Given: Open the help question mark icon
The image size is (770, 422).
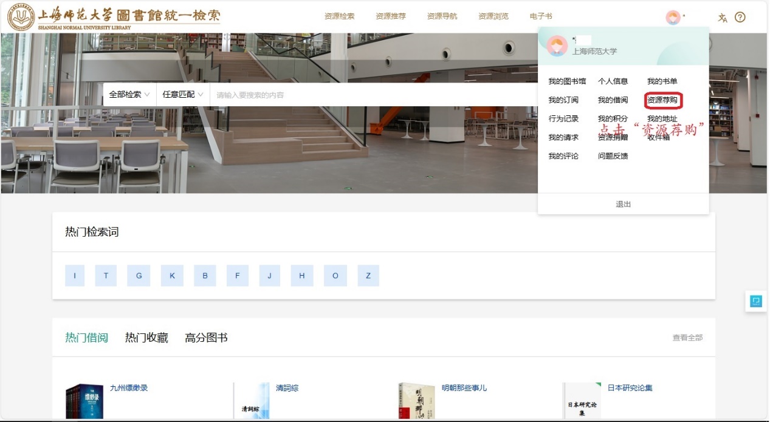Looking at the screenshot, I should (740, 17).
